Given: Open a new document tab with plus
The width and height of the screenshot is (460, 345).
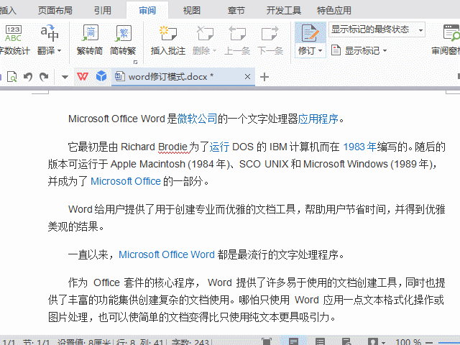Looking at the screenshot, I should (x=264, y=77).
